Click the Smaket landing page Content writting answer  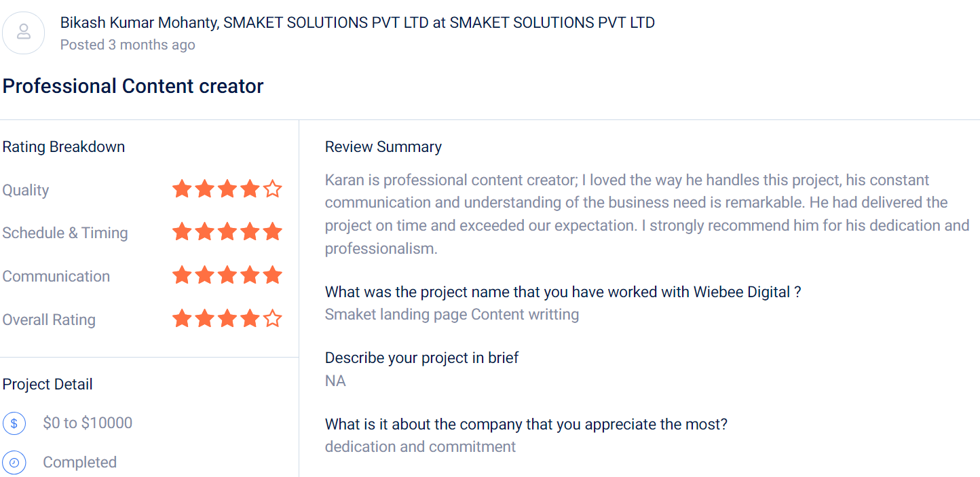452,315
